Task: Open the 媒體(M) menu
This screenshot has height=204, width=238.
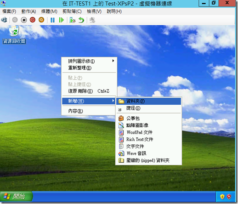Action: (49, 11)
